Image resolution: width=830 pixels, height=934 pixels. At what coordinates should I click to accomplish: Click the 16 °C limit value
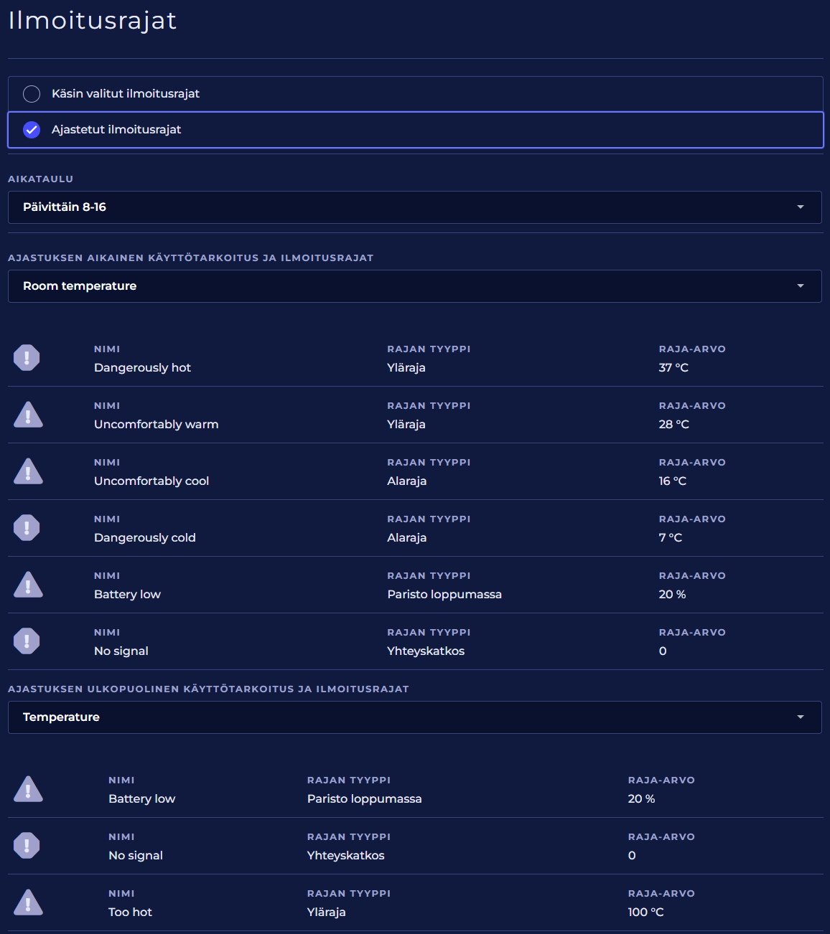(x=672, y=481)
